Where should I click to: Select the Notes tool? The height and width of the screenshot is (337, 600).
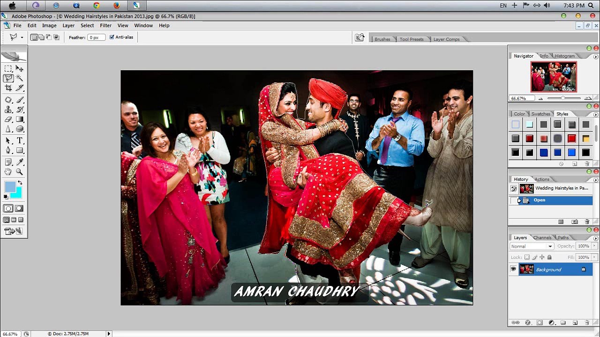8,162
